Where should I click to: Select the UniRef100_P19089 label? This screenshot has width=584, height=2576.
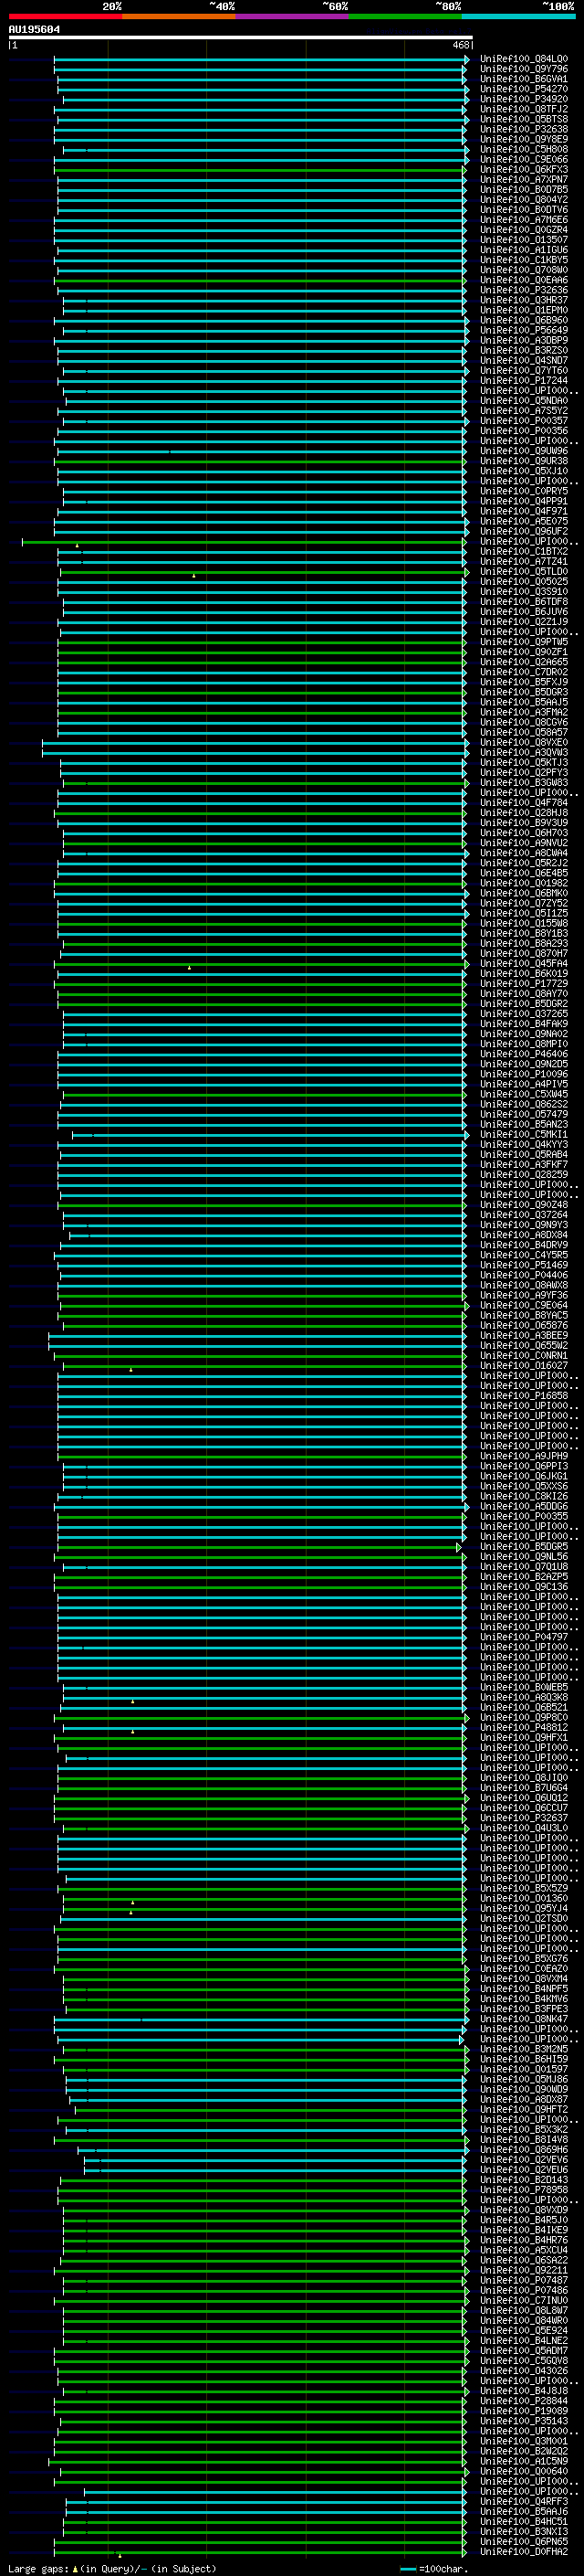[x=523, y=2411]
